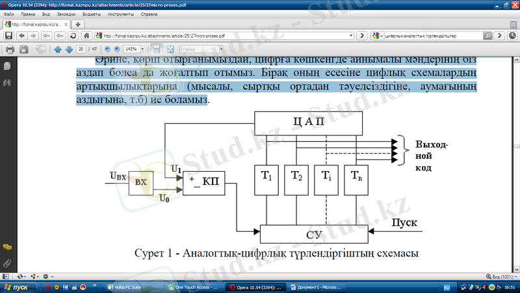Viewport: 520px width, 293px height.
Task: Go to previous page with up arrow
Action: click(58, 49)
